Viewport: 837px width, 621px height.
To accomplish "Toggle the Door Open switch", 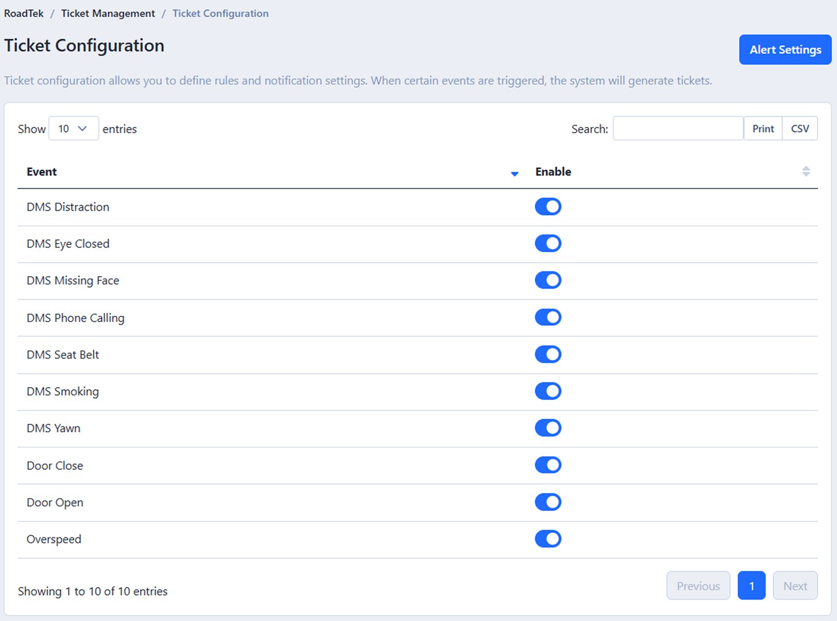I will 548,502.
